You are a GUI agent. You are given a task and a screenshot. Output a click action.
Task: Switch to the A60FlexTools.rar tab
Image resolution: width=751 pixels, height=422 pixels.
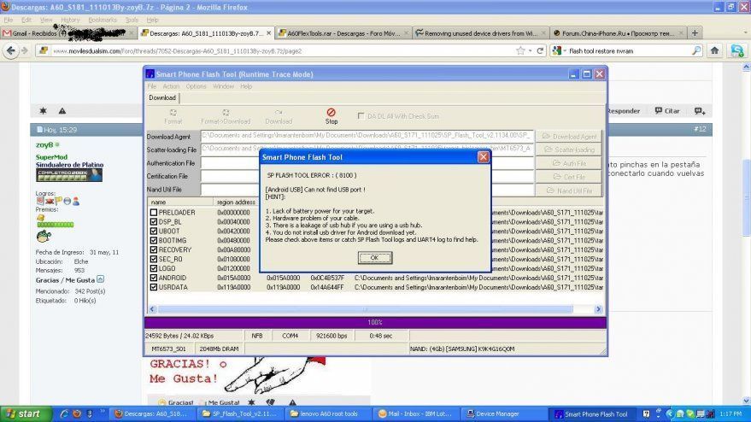click(343, 33)
